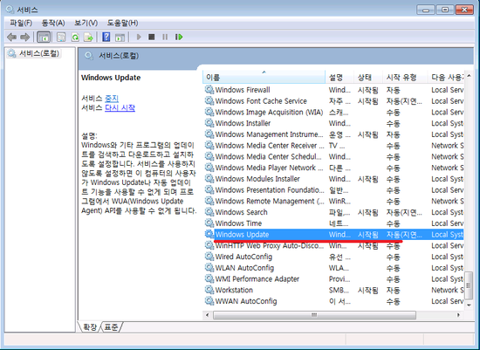Click the vertical scrollbar up arrow
Image resolution: width=480 pixels, height=350 pixels.
469,76
